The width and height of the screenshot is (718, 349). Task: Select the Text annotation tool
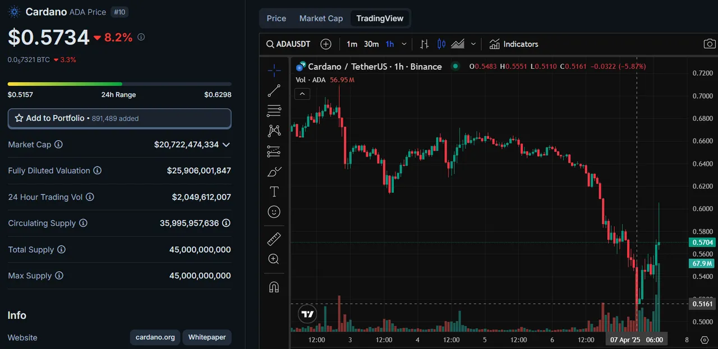coord(274,192)
